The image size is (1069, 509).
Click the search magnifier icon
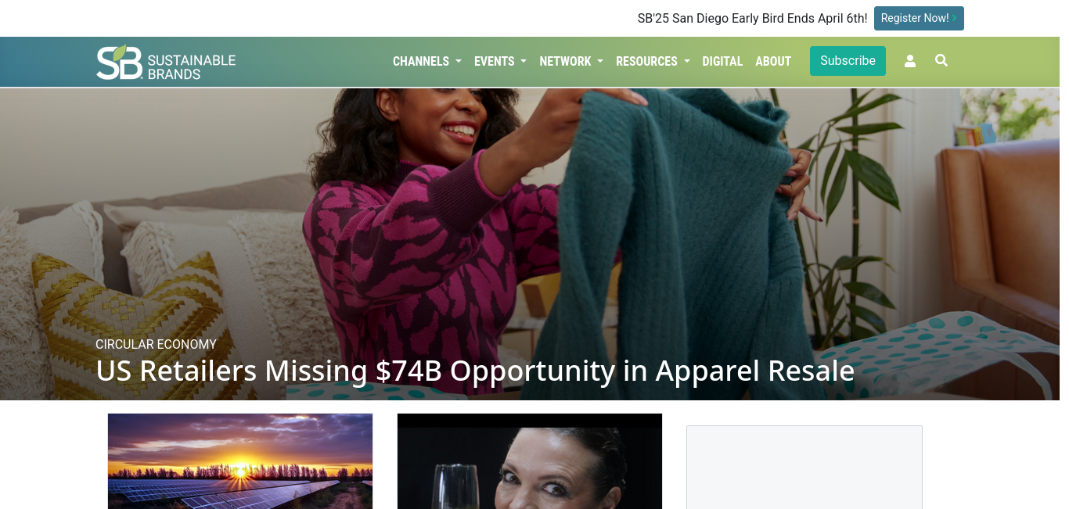click(x=941, y=60)
